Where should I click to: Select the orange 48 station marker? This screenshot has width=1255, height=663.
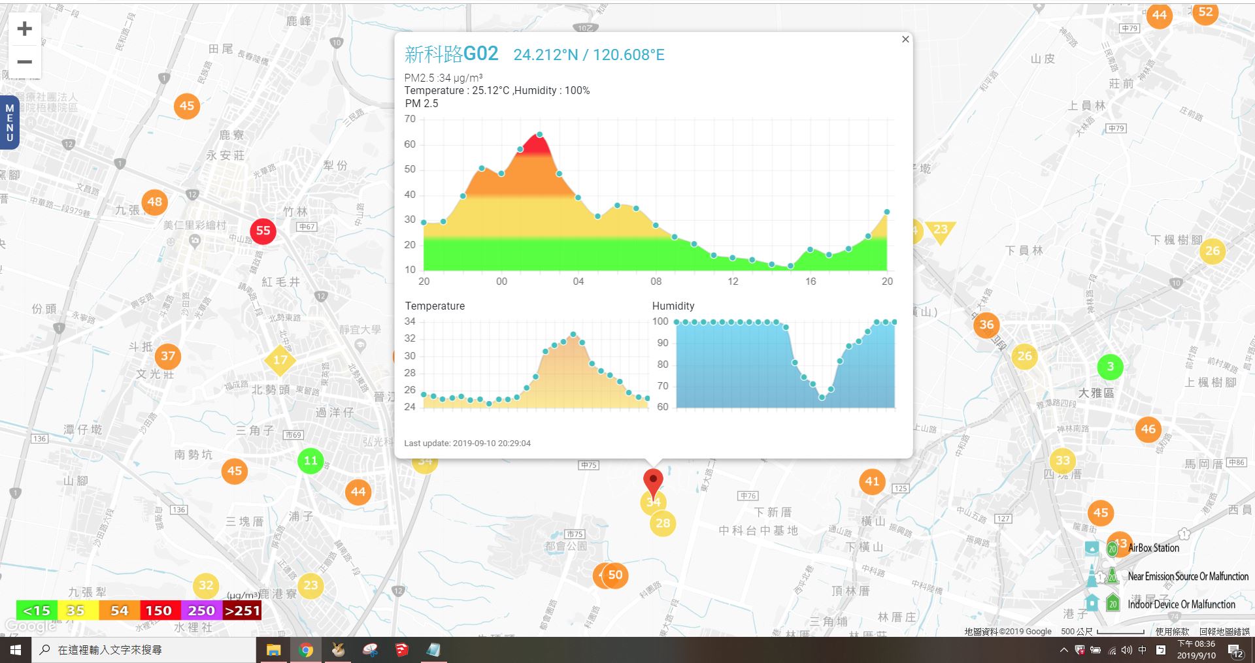155,202
